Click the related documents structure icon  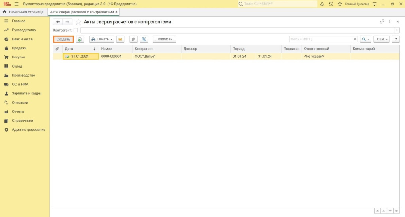click(144, 39)
